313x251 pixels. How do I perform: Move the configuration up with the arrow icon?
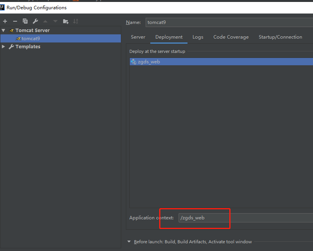[x=45, y=21]
